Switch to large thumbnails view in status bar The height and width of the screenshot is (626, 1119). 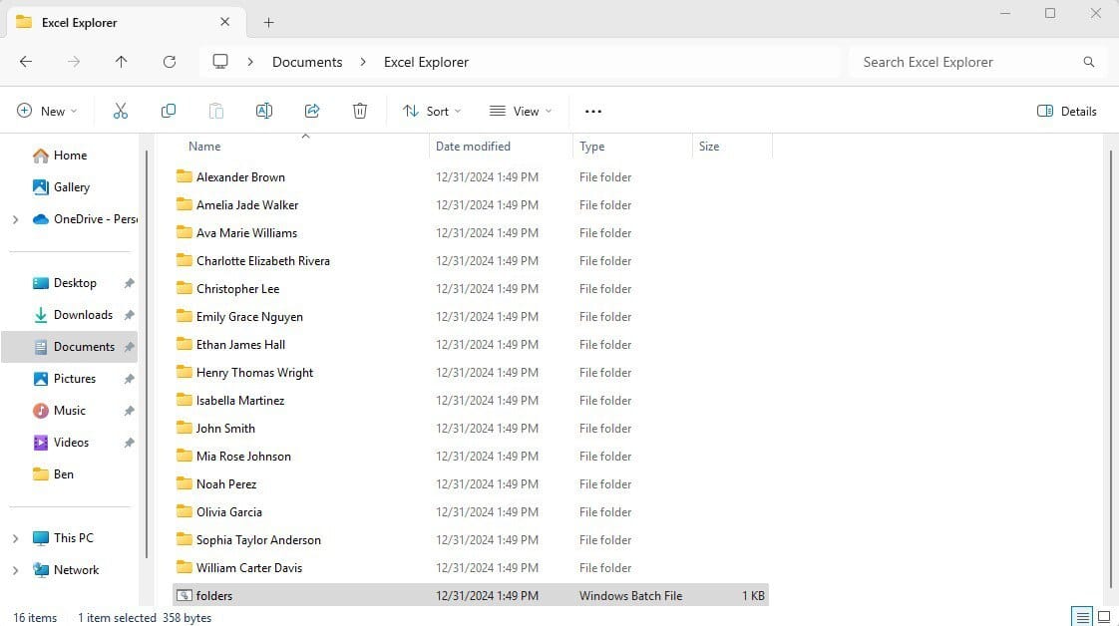pos(1104,617)
